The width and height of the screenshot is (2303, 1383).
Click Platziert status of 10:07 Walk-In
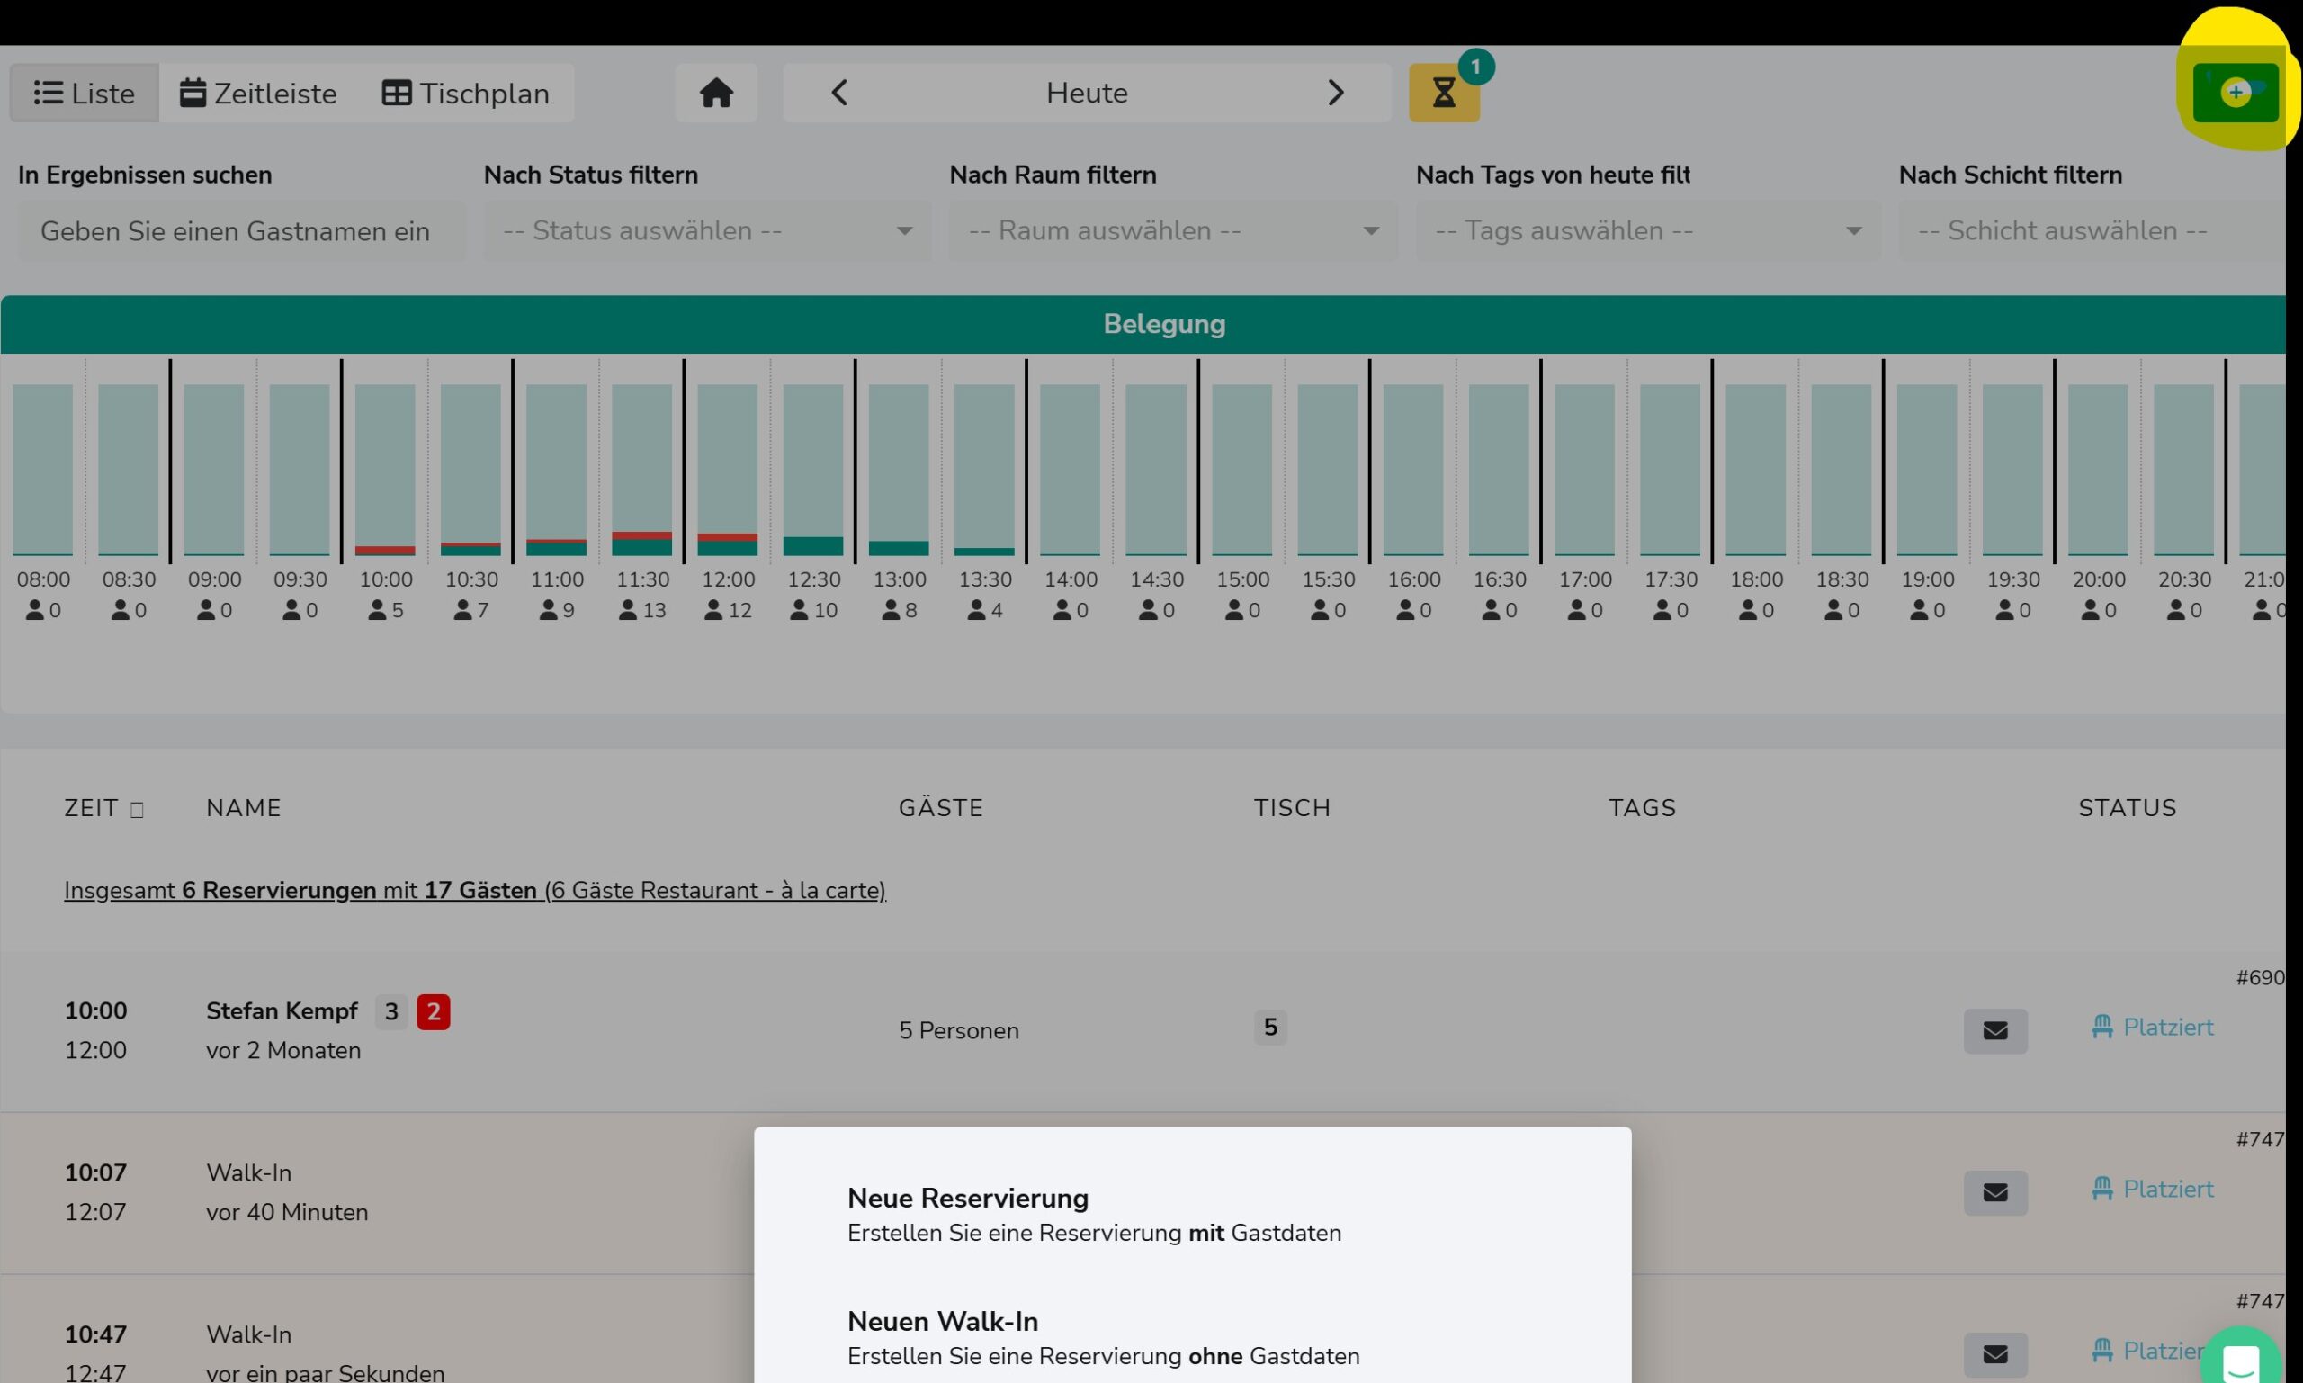(2153, 1189)
